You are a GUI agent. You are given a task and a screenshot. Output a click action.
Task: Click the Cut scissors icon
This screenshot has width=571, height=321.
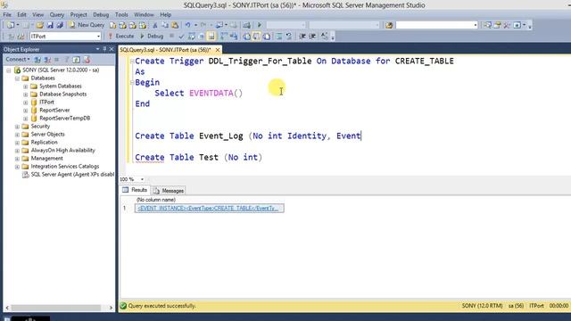154,25
